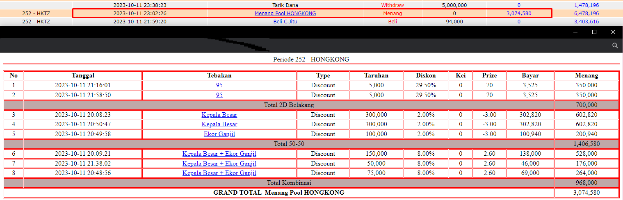Viewport: 623px width, 200px height.
Task: Open Kepala Besar link in row 3
Action: pos(219,115)
